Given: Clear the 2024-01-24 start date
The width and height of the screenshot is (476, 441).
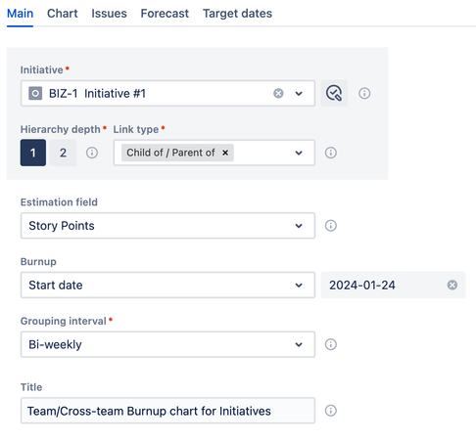Looking at the screenshot, I should point(452,285).
